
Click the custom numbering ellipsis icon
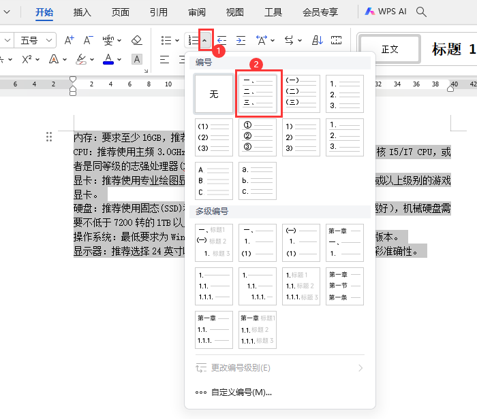[x=201, y=392]
